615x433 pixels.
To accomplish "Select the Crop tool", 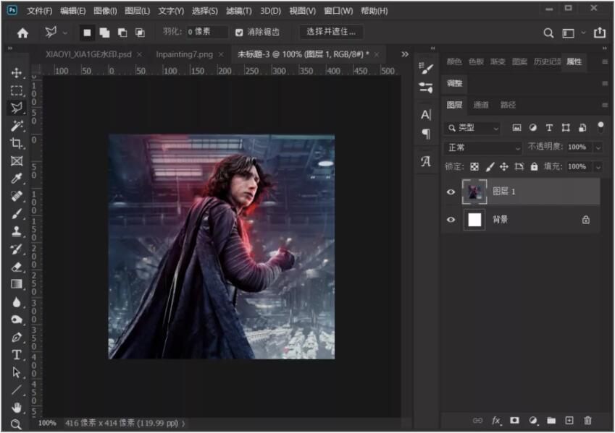I will pyautogui.click(x=16, y=143).
